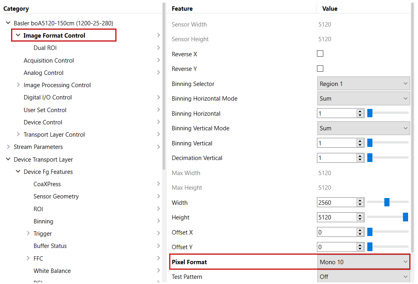Click the Decimation Vertical value field
Viewport: 418px width, 284px height.
pos(337,158)
